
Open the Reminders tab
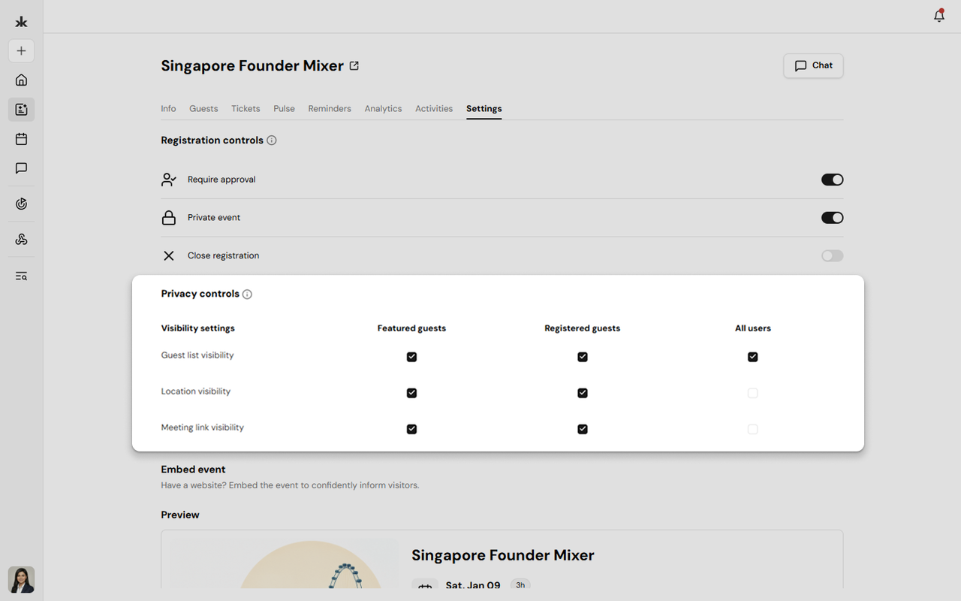tap(330, 109)
